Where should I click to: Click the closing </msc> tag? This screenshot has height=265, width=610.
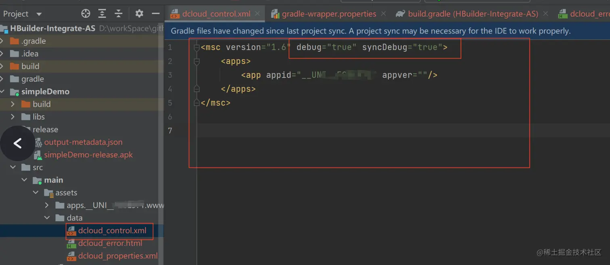tap(215, 103)
